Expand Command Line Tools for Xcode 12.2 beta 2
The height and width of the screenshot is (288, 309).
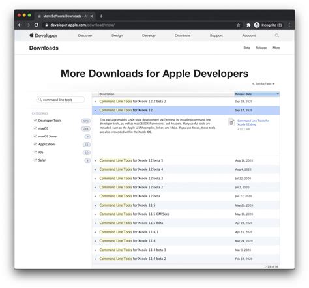(x=95, y=102)
